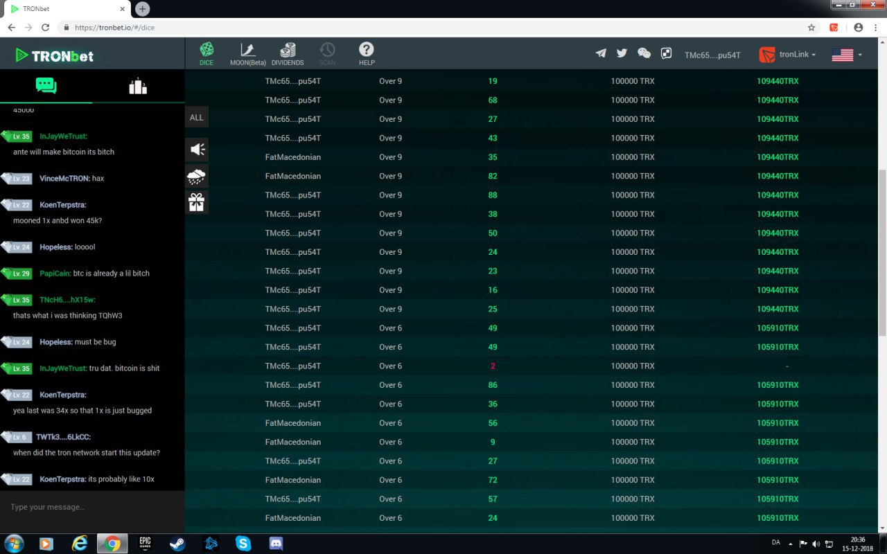This screenshot has width=887, height=554.
Task: Click username PapiCain in chat
Action: click(x=55, y=274)
